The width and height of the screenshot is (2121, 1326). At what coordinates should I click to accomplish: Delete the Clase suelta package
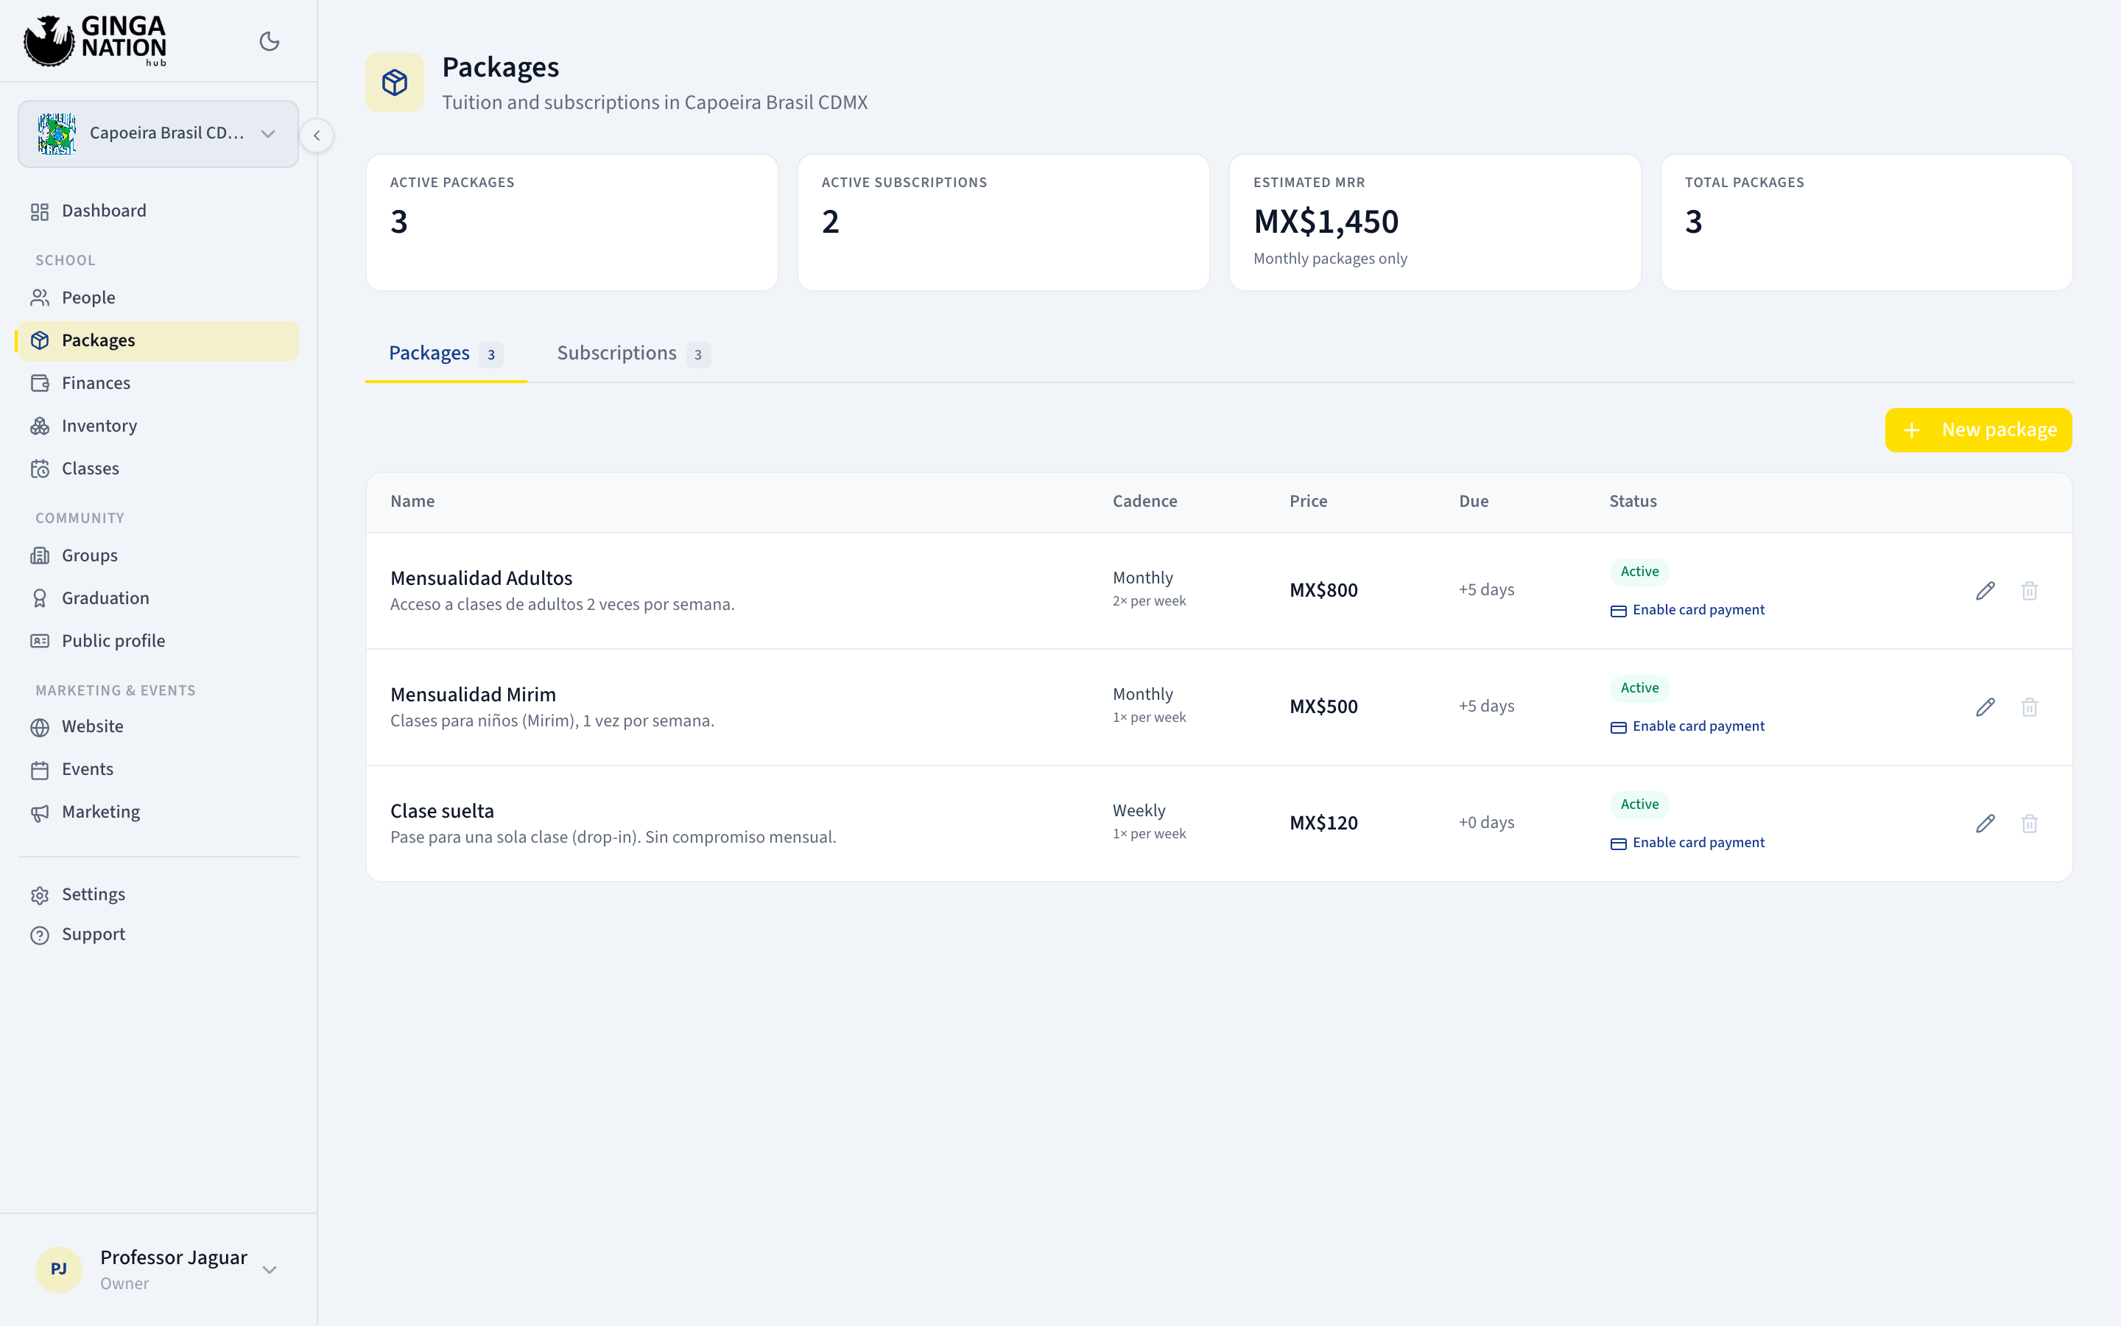point(2029,824)
